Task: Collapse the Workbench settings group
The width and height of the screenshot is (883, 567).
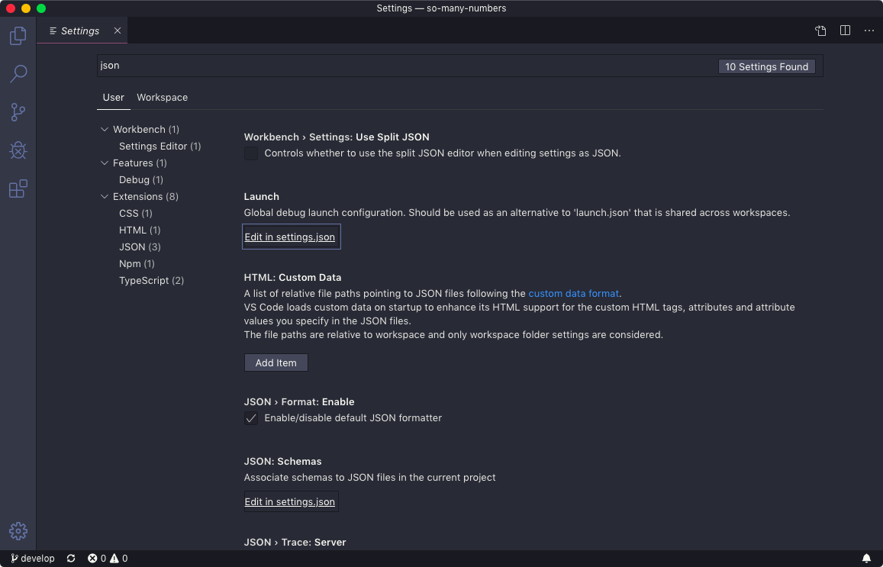Action: click(x=105, y=129)
